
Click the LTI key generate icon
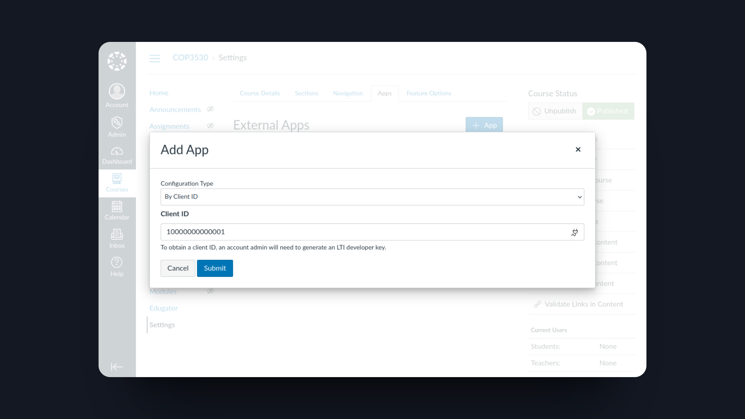(x=575, y=232)
